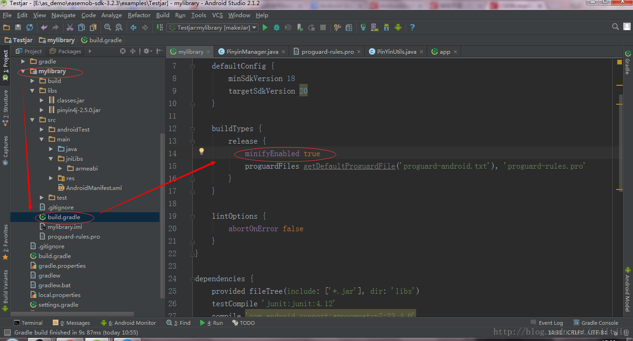Toggle the Gradle panel on the right edge

point(628,63)
